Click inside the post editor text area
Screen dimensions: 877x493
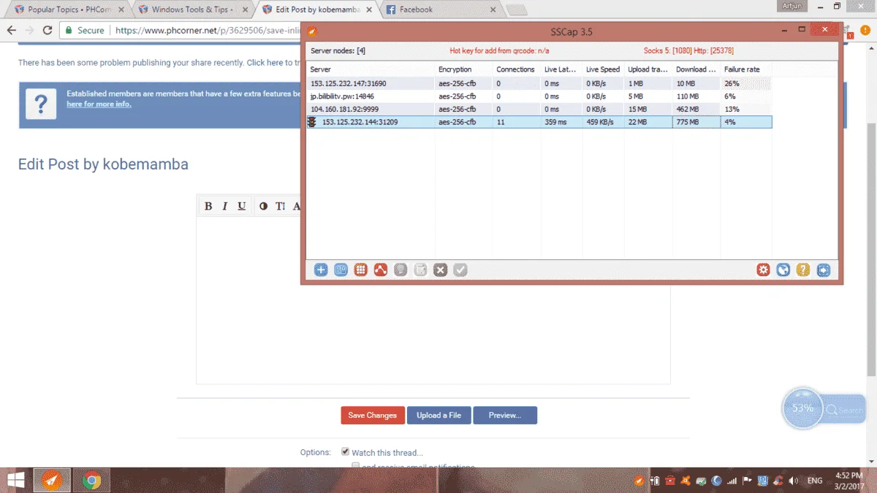[433, 299]
